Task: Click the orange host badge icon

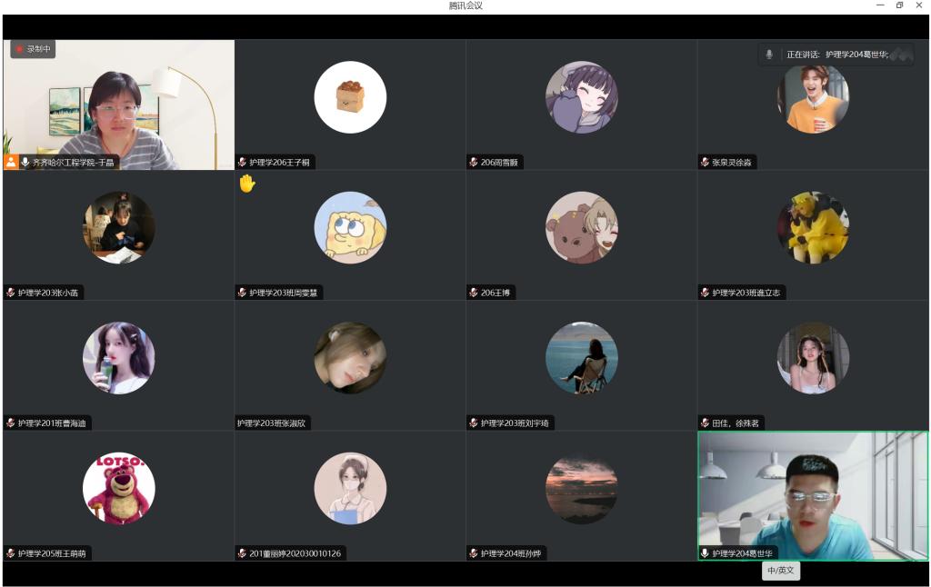Action: click(11, 162)
